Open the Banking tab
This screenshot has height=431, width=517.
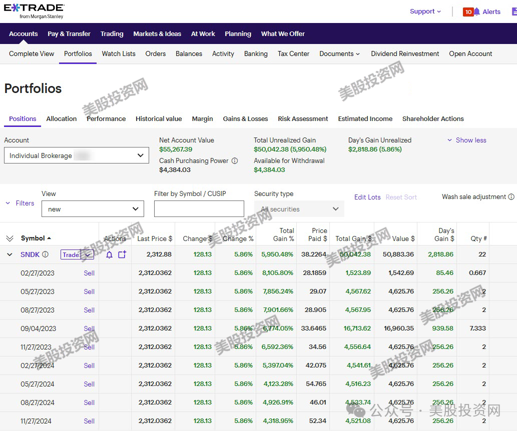tap(256, 53)
